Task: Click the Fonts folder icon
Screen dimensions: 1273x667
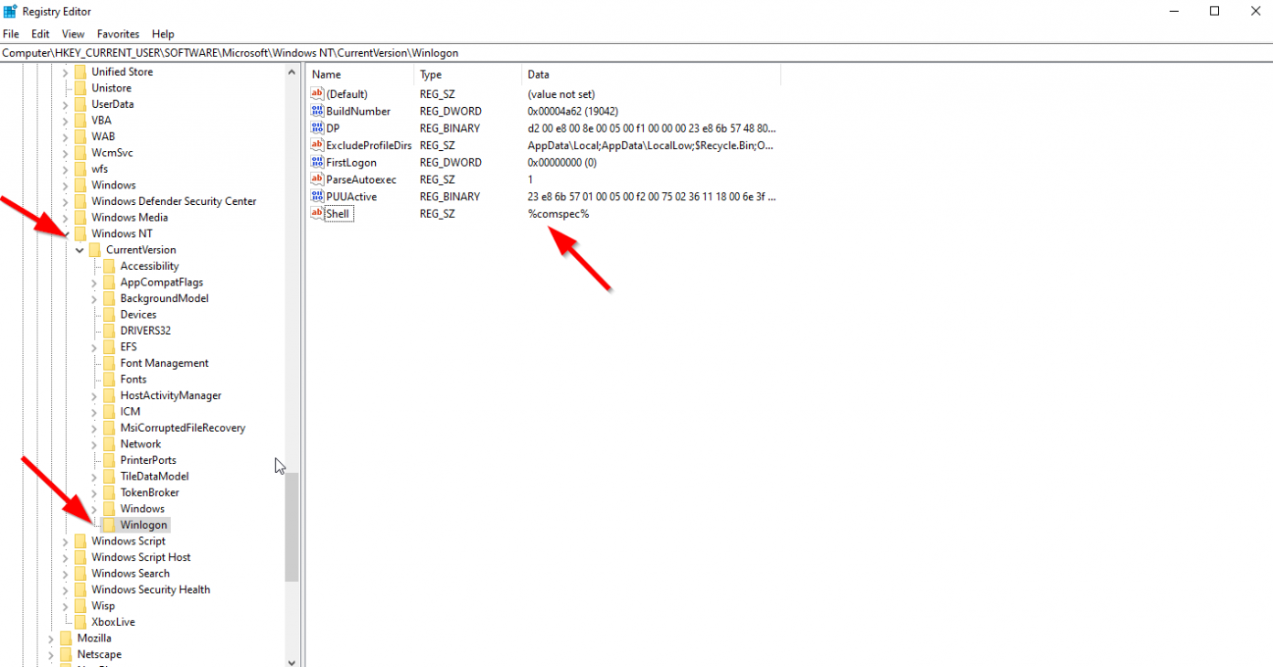Action: pos(109,379)
